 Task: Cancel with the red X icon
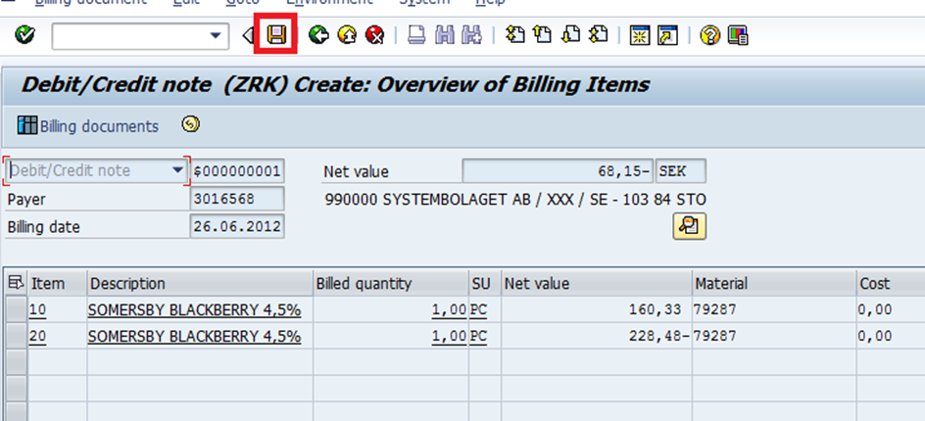(373, 36)
